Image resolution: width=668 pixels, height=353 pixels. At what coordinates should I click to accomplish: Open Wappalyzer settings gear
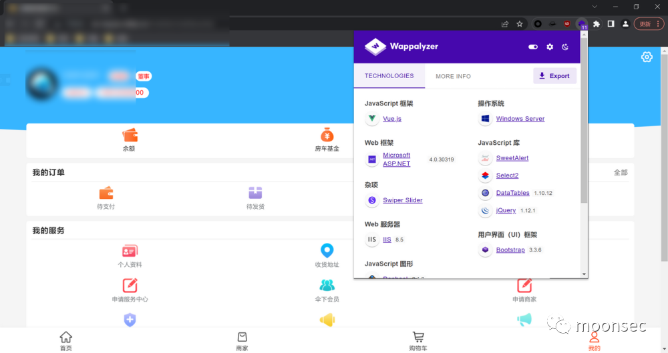pyautogui.click(x=550, y=47)
